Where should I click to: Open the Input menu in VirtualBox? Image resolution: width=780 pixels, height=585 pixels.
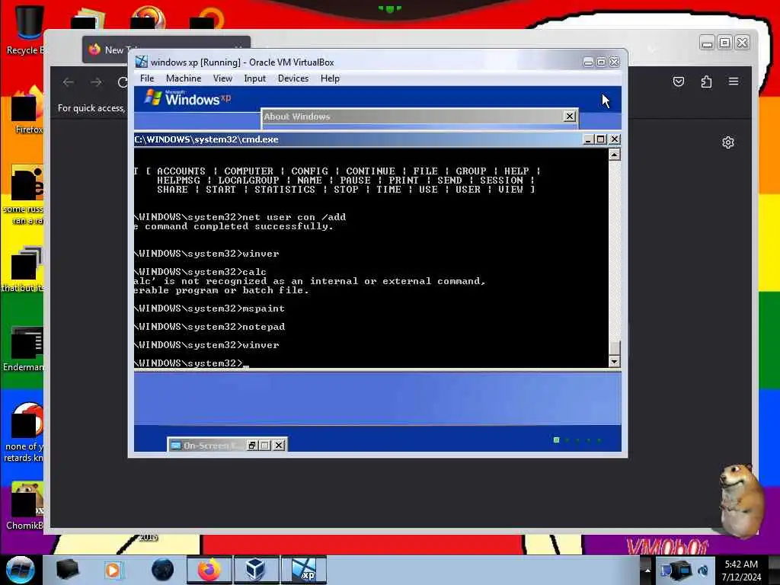coord(254,78)
